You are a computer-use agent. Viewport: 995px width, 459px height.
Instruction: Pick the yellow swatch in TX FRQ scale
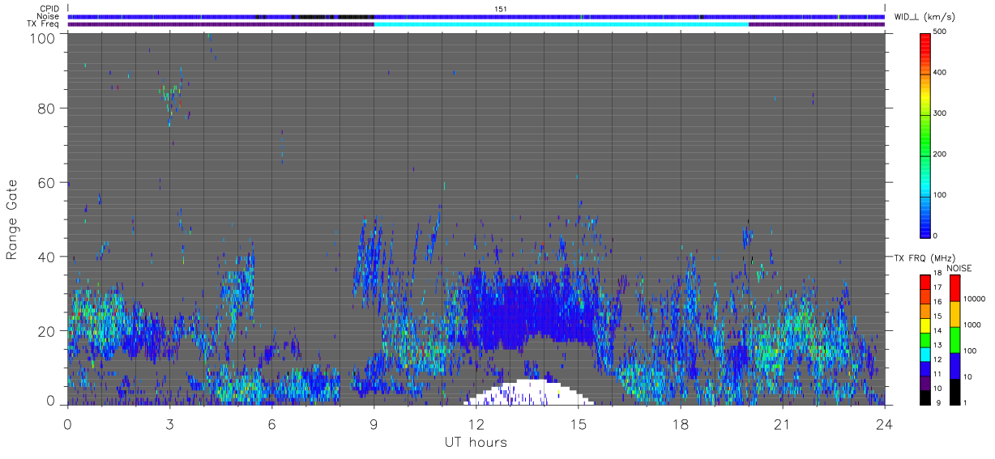pyautogui.click(x=926, y=326)
